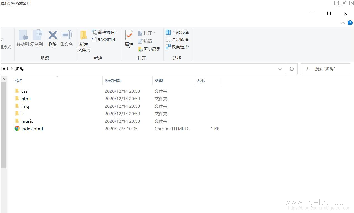Open the 轻松访问 dropdown
This screenshot has width=354, height=213.
point(117,39)
